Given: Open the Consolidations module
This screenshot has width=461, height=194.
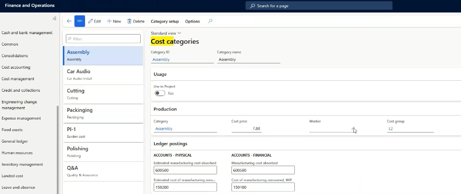Looking at the screenshot, I should click(15, 56).
